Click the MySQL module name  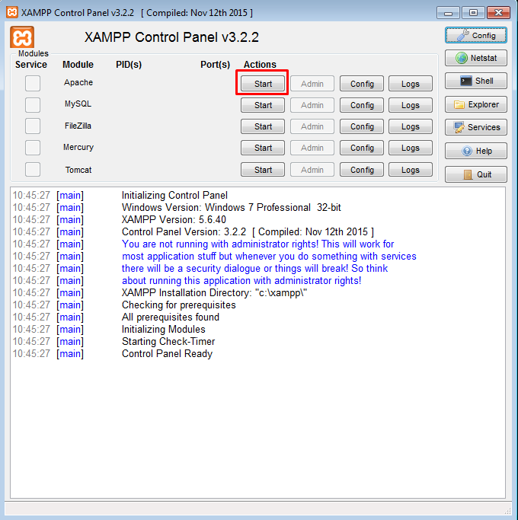pyautogui.click(x=78, y=104)
